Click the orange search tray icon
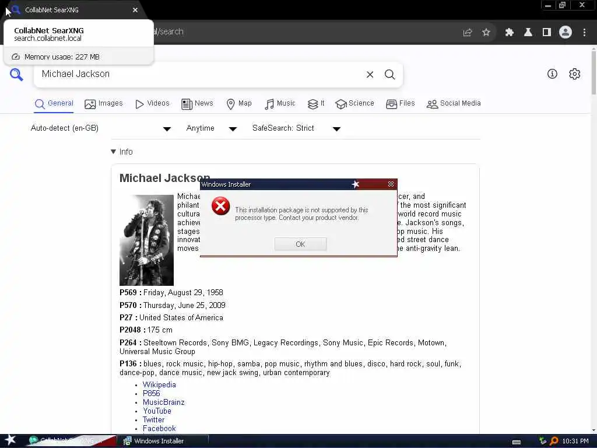Image resolution: width=597 pixels, height=448 pixels. coord(554,441)
